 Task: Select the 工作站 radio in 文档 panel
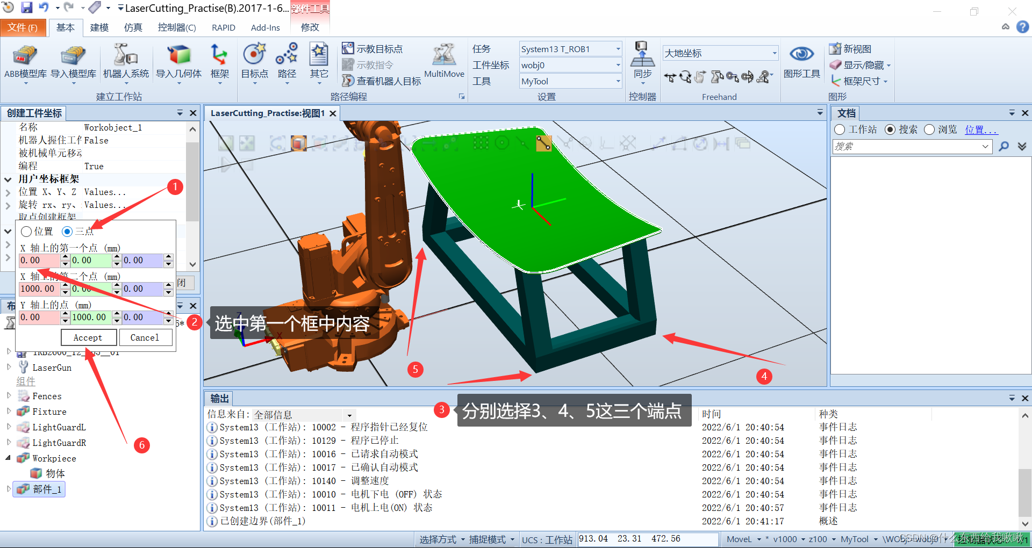pos(840,129)
